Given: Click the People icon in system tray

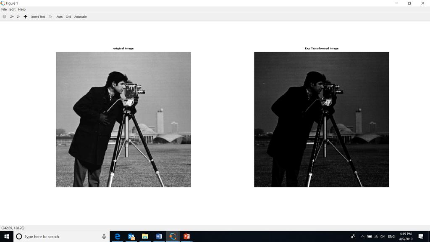Looking at the screenshot, I should [353, 237].
